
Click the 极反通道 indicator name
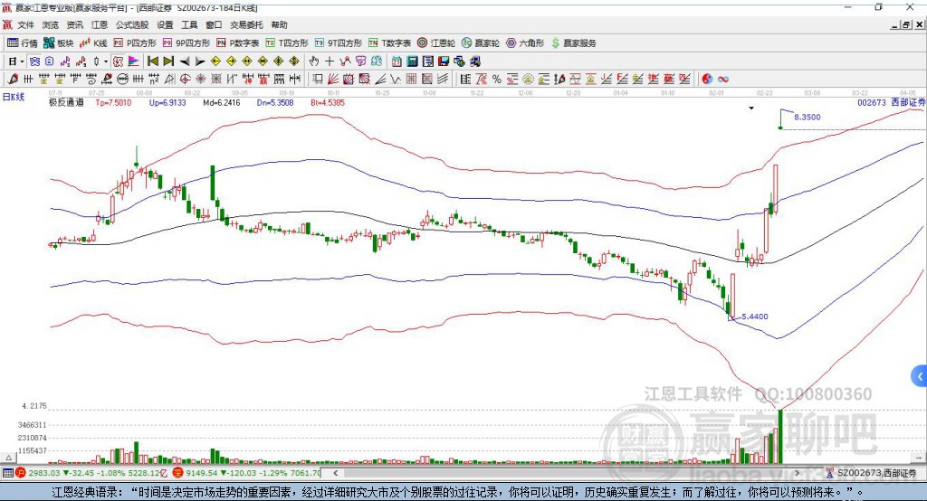(66, 103)
